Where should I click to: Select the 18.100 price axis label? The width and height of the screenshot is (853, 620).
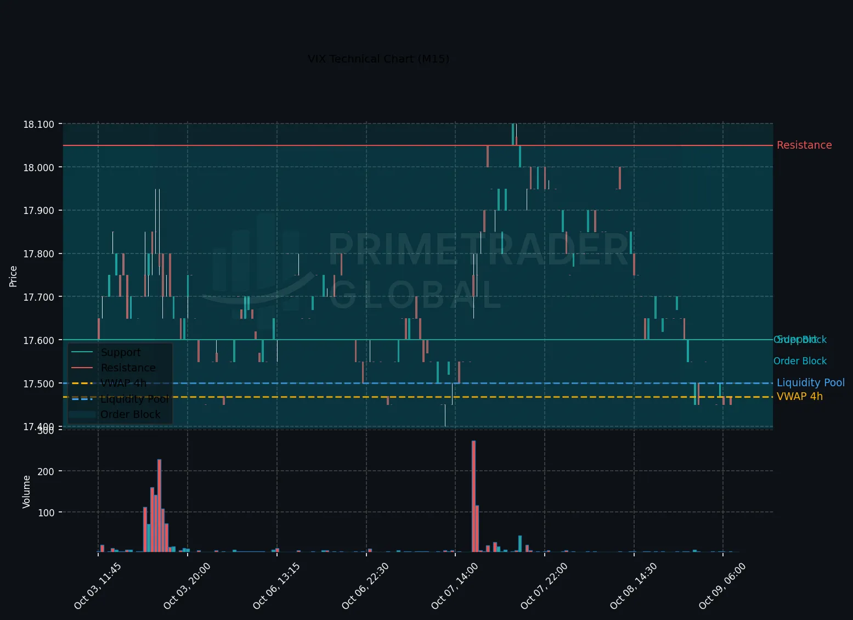38,125
